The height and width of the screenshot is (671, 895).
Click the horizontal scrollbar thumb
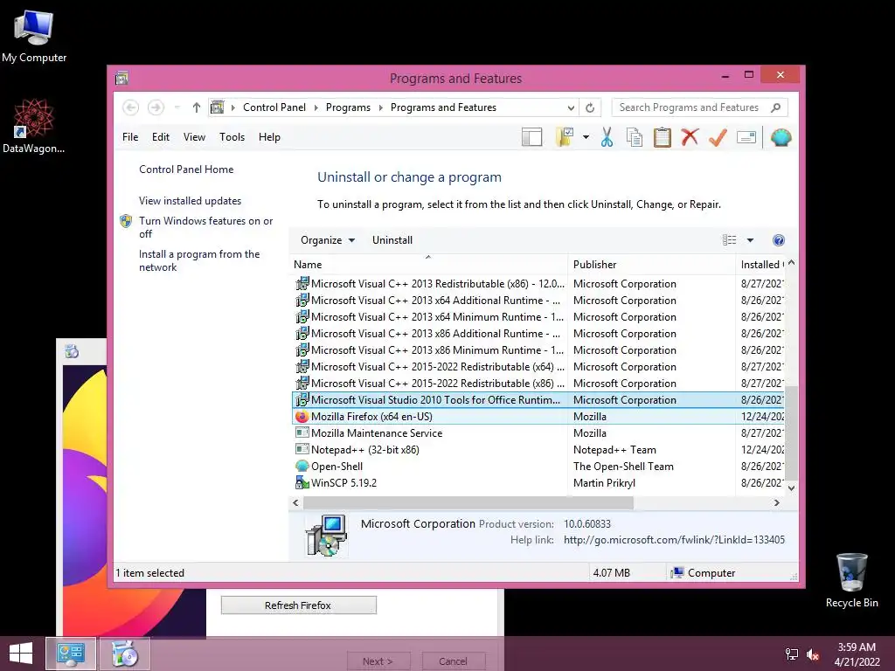pyautogui.click(x=468, y=502)
